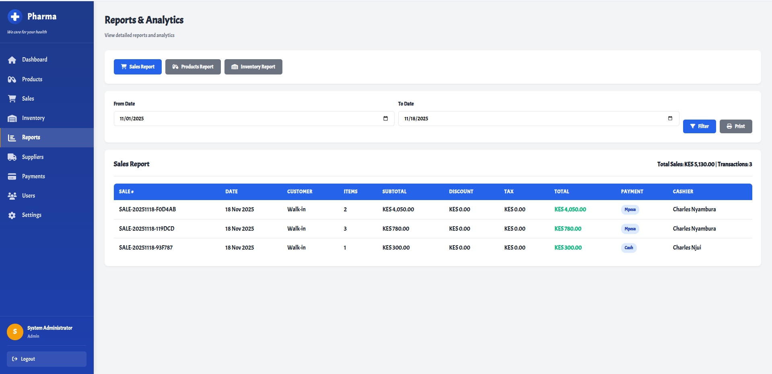This screenshot has width=772, height=374.
Task: Click the Users people icon
Action: (x=12, y=196)
